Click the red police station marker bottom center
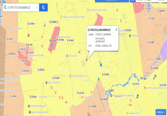Image resolution: width=167 pixels, height=116 pixels. point(111,95)
